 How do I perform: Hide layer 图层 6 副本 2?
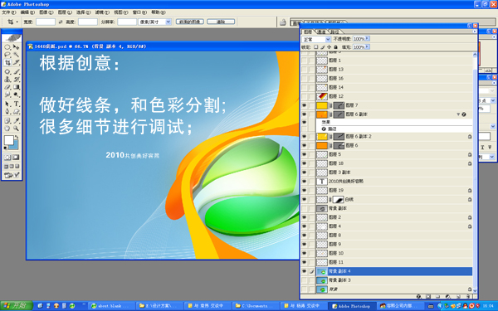(x=305, y=137)
